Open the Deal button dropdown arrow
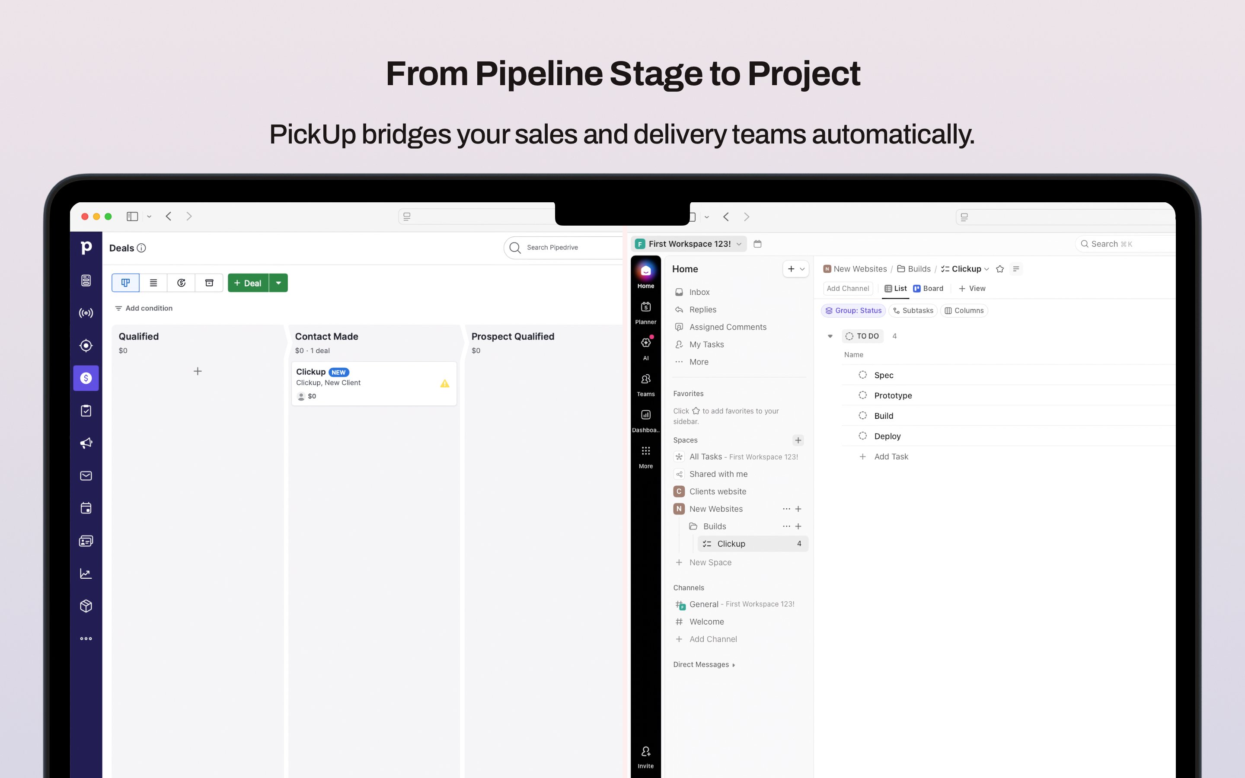1245x778 pixels. click(x=279, y=283)
